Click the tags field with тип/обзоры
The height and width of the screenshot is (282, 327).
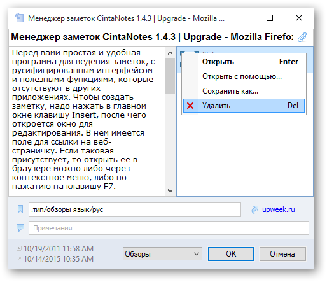click(135, 209)
